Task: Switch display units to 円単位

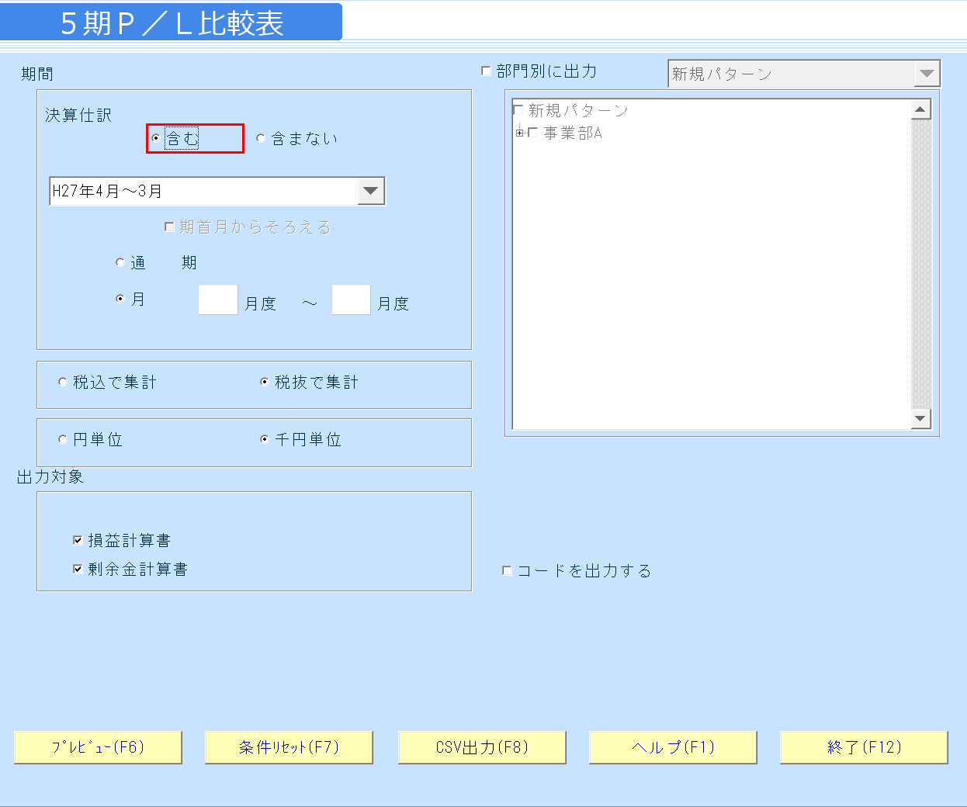Action: [x=62, y=438]
